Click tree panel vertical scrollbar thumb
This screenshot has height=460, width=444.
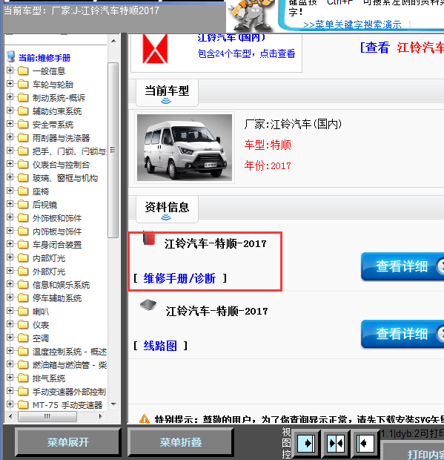[x=113, y=150]
